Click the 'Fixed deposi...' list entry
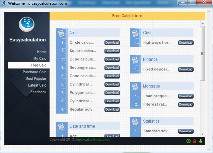 [156, 69]
